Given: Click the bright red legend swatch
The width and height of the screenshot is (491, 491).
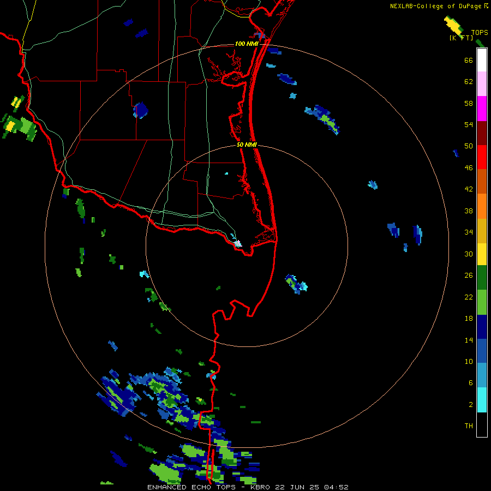Looking at the screenshot, I should 482,157.
